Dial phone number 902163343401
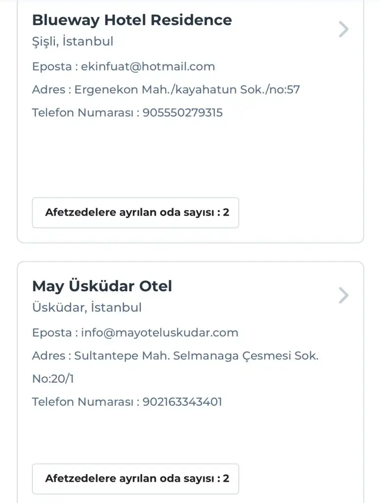381x503 pixels. pos(182,402)
